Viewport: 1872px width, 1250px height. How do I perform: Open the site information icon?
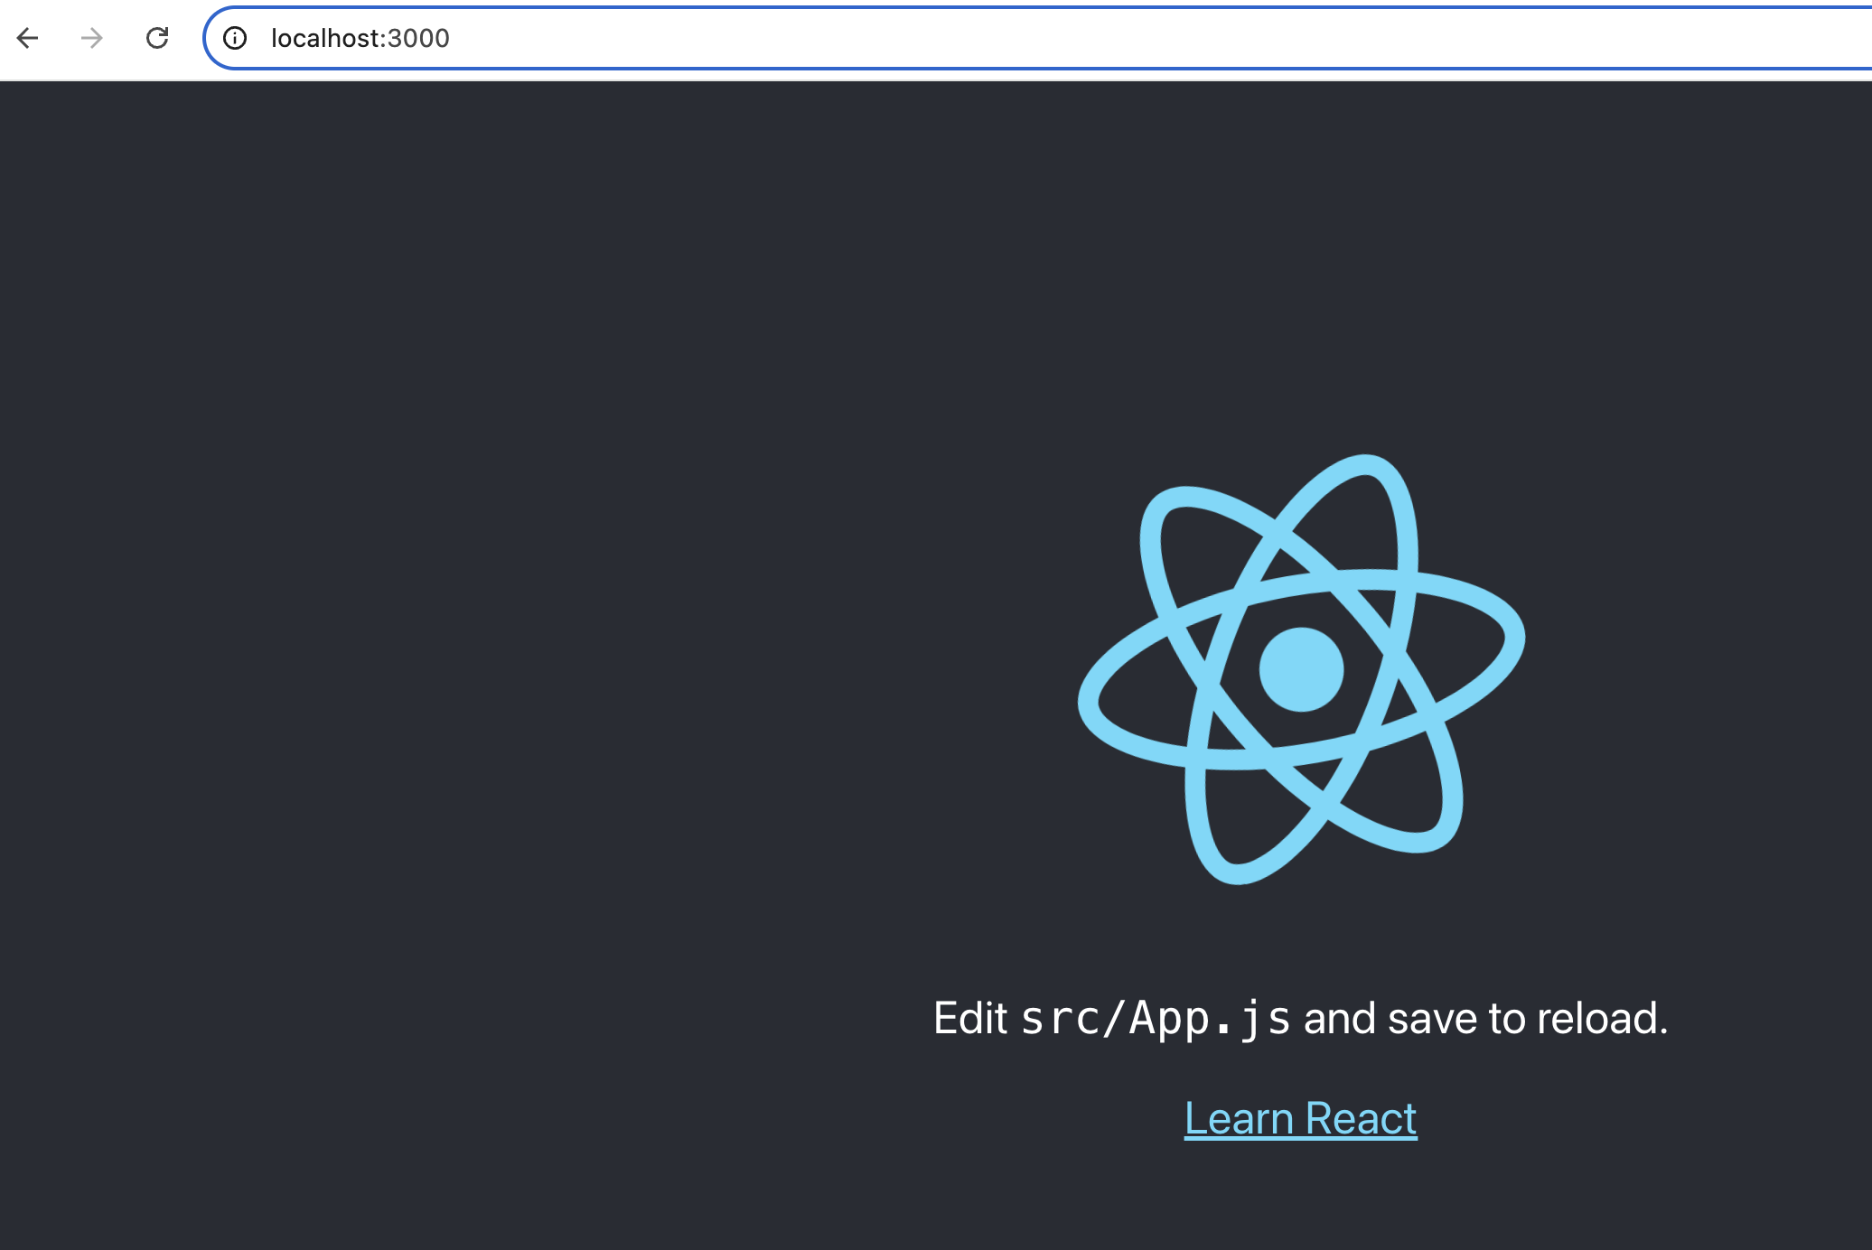(235, 38)
